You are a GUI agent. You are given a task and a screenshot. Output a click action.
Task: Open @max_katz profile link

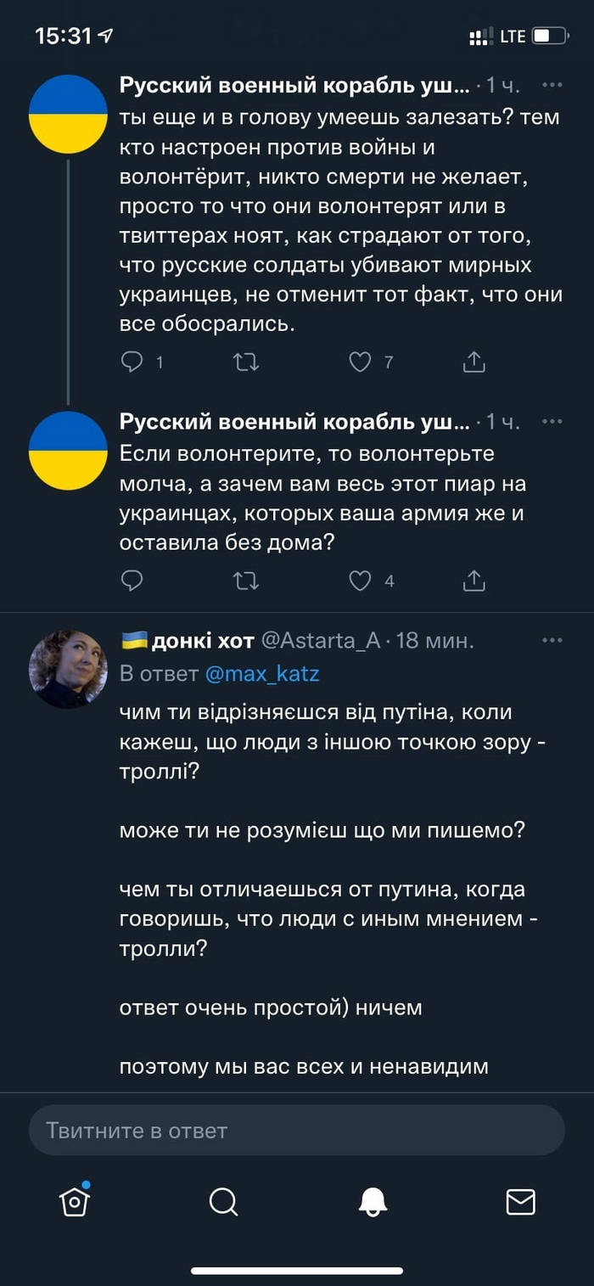click(262, 674)
